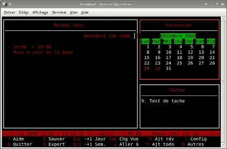Click the 'X Export' shortcut

pos(54,144)
